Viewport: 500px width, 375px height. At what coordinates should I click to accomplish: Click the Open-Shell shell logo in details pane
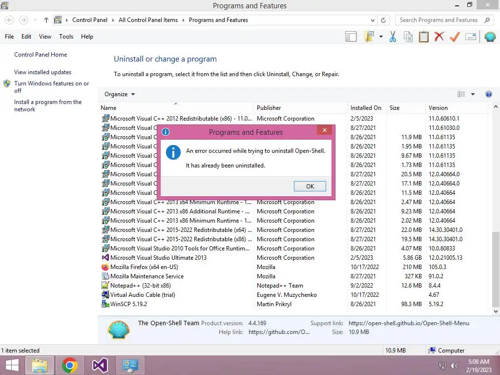click(x=119, y=330)
